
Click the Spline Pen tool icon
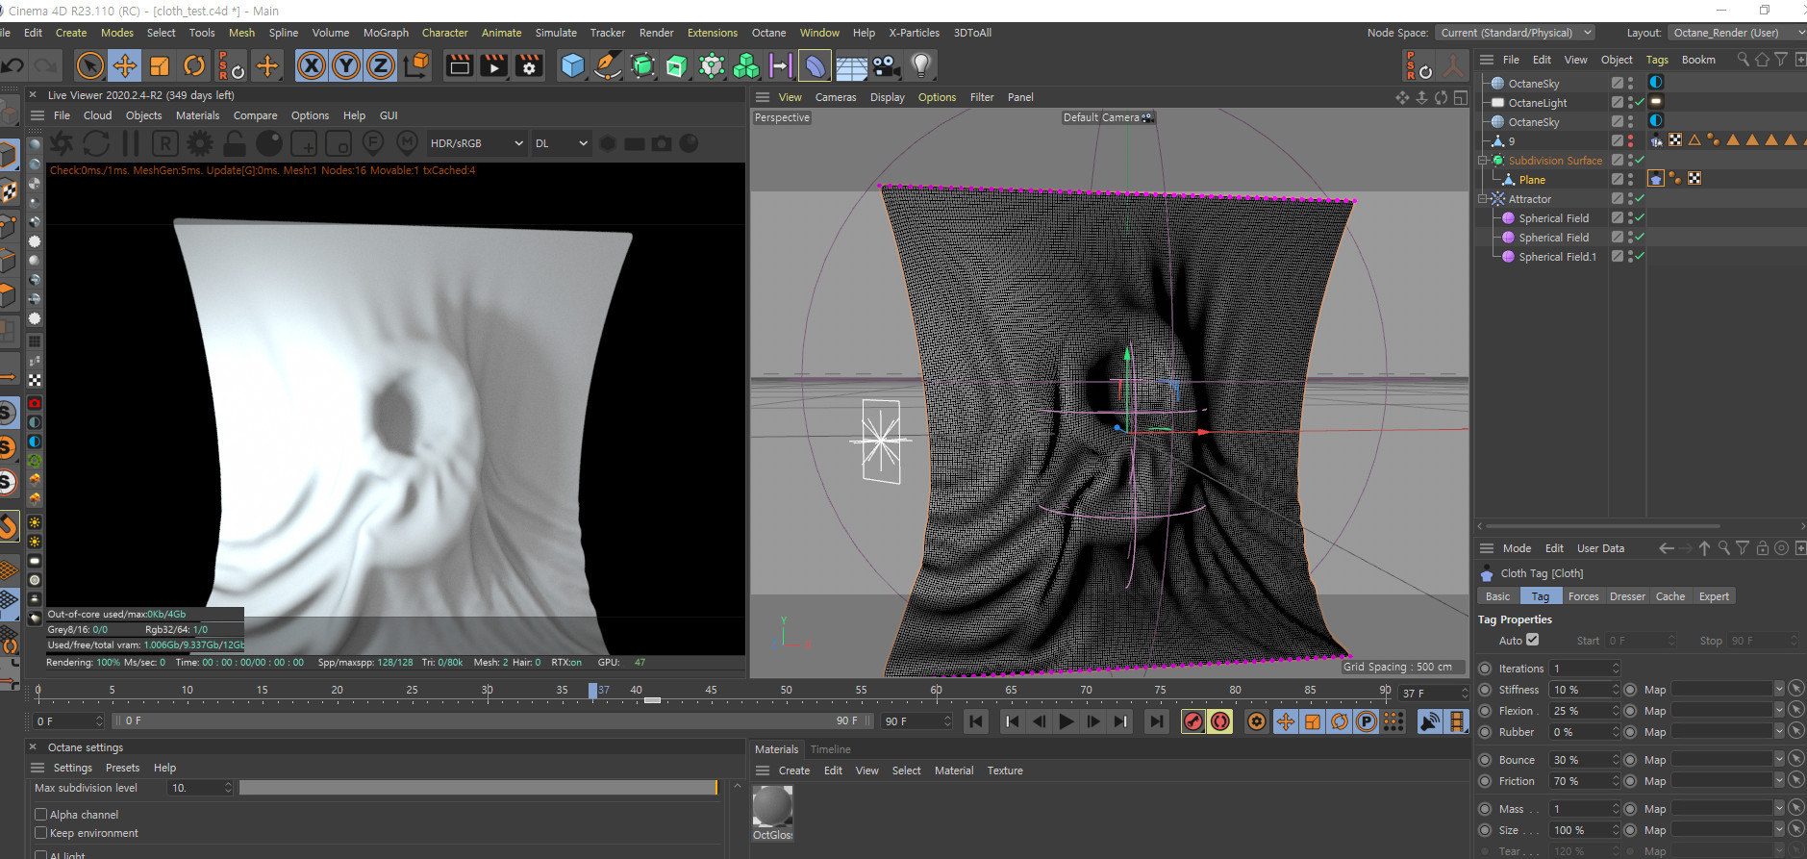pyautogui.click(x=608, y=65)
